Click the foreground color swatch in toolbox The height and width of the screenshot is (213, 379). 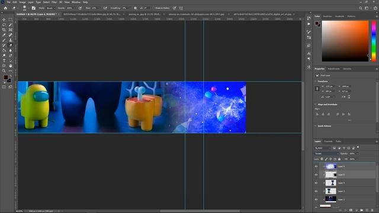pyautogui.click(x=5, y=78)
